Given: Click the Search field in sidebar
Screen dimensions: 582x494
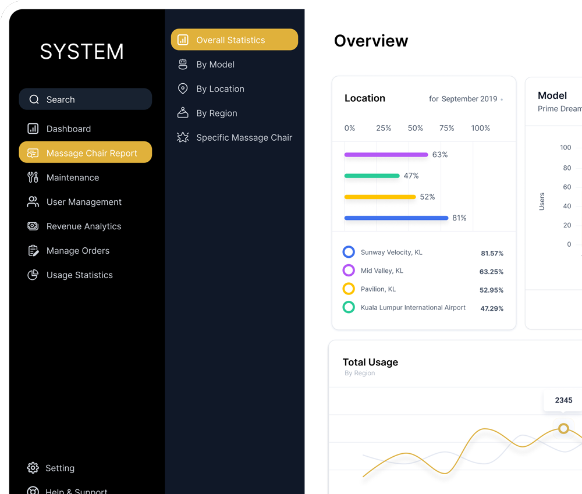Looking at the screenshot, I should tap(86, 99).
